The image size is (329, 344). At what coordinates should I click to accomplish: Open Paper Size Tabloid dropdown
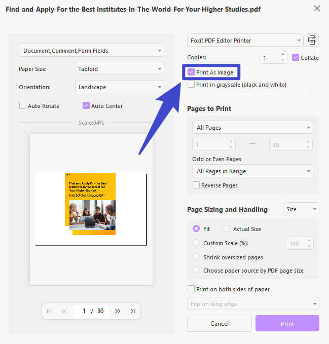(120, 69)
